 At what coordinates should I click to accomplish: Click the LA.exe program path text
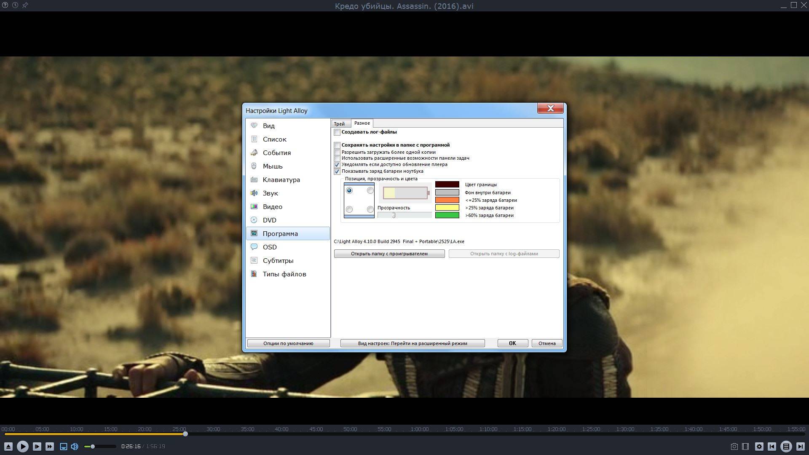[x=399, y=241]
